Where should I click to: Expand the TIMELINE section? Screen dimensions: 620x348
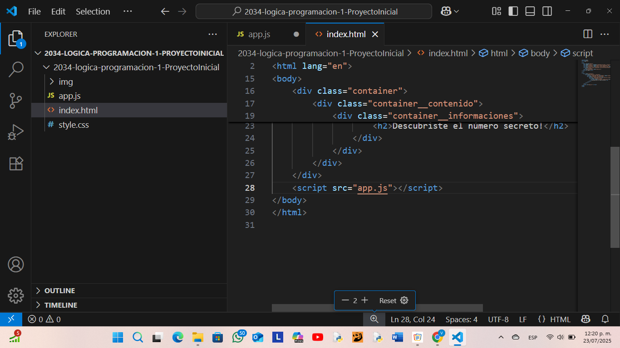click(x=129, y=305)
